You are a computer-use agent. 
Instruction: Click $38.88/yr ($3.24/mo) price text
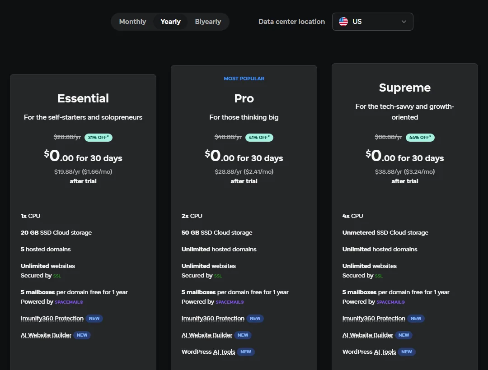pos(404,171)
